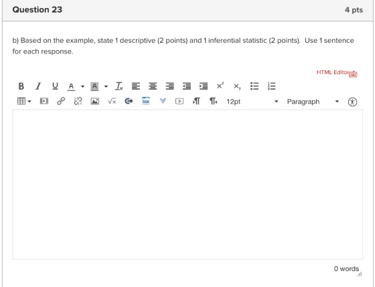Click the external tool arrow icon

pos(129,101)
